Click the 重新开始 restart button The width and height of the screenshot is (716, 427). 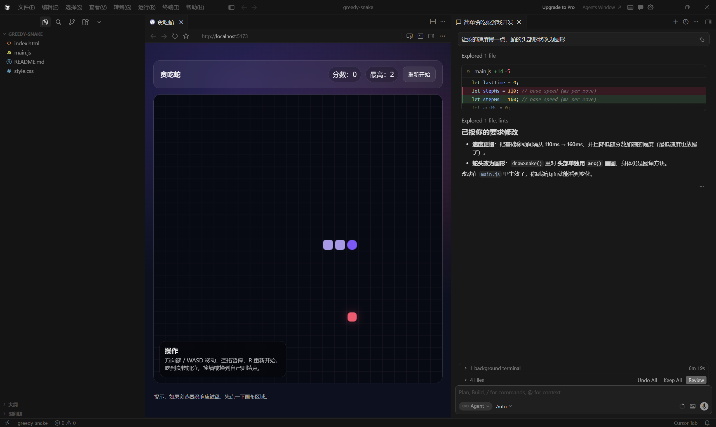[x=419, y=75]
